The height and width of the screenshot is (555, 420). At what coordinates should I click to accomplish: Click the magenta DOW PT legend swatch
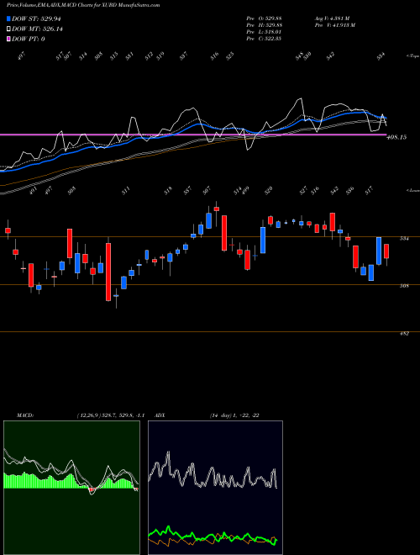9,39
